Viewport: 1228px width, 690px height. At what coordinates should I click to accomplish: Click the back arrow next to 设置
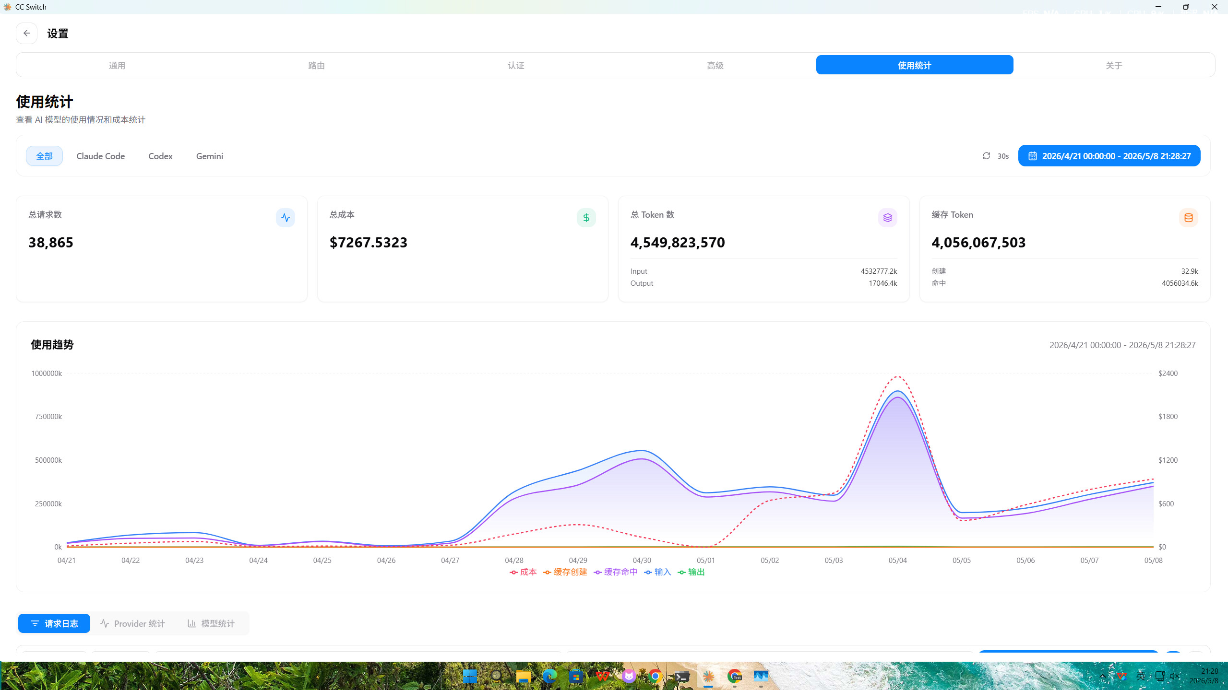point(26,33)
